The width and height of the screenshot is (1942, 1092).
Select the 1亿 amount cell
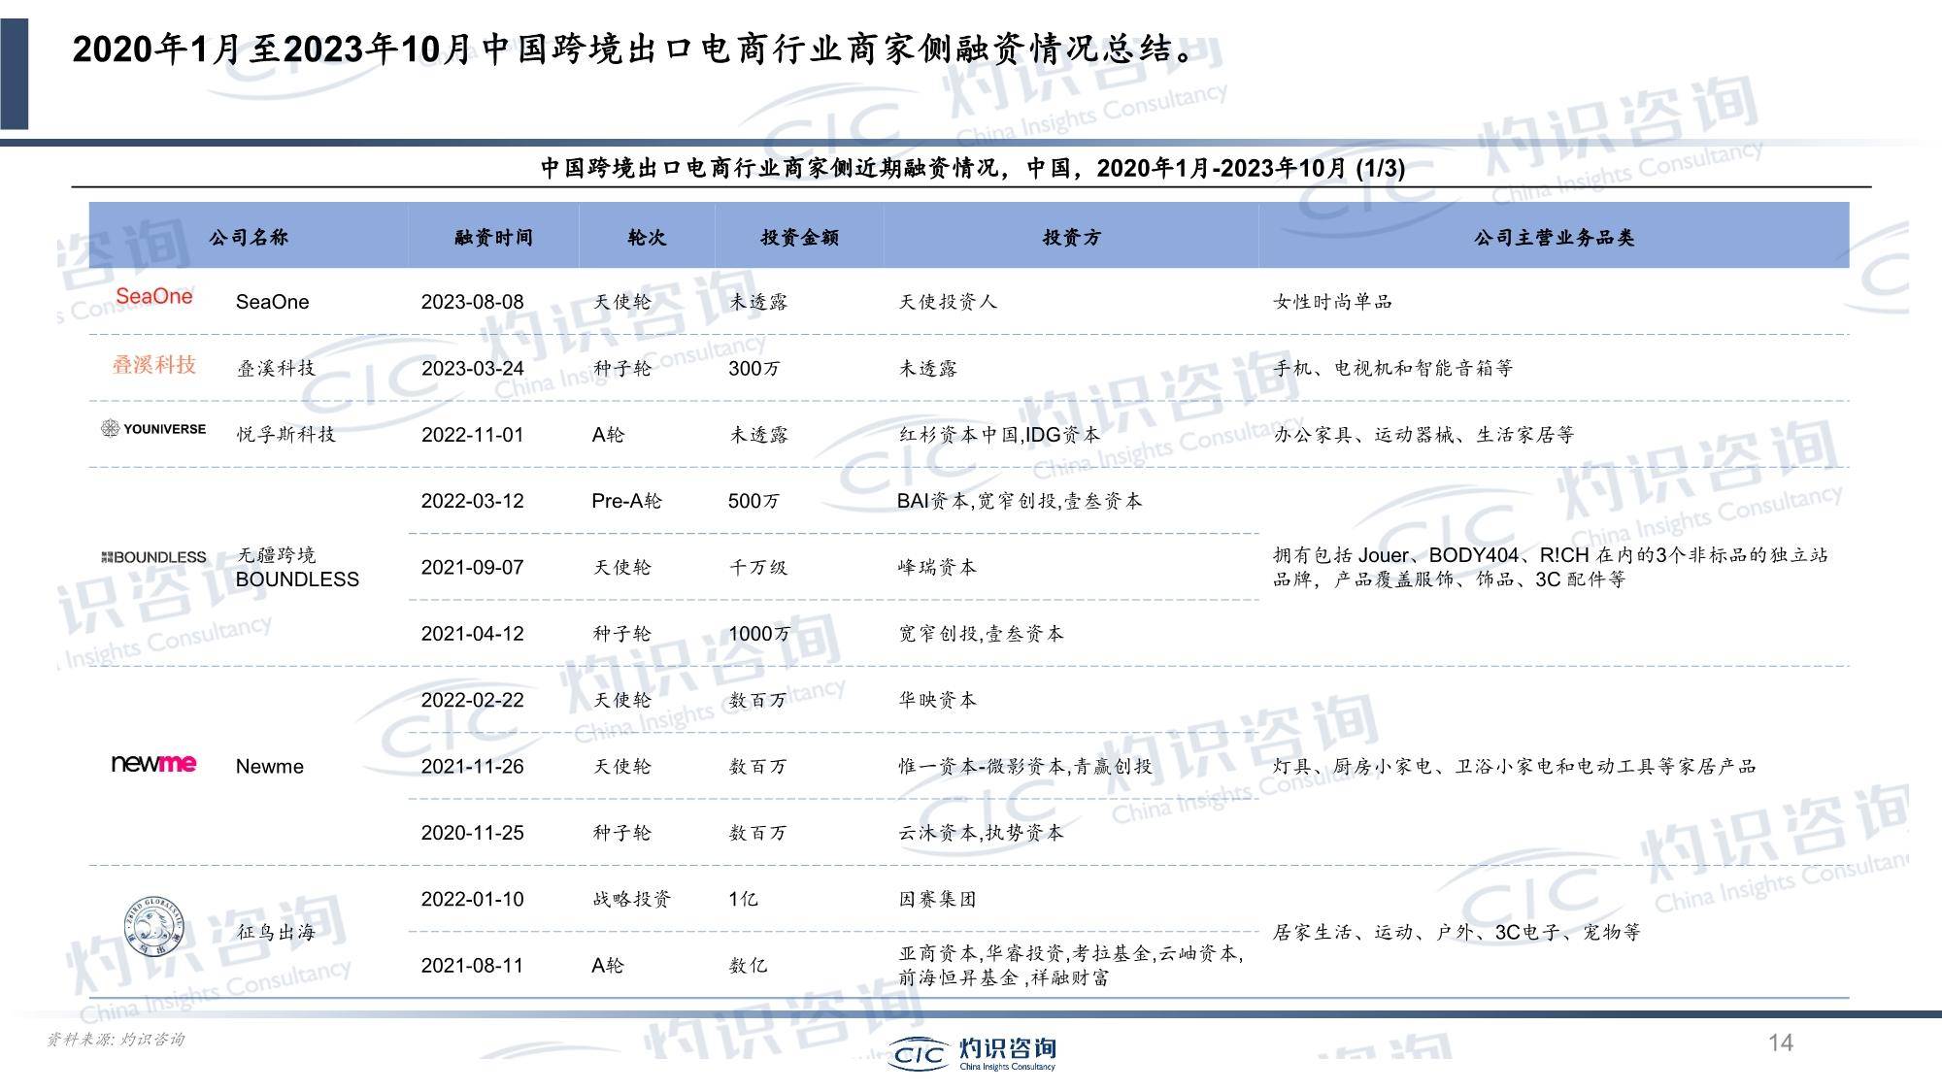coord(743,899)
